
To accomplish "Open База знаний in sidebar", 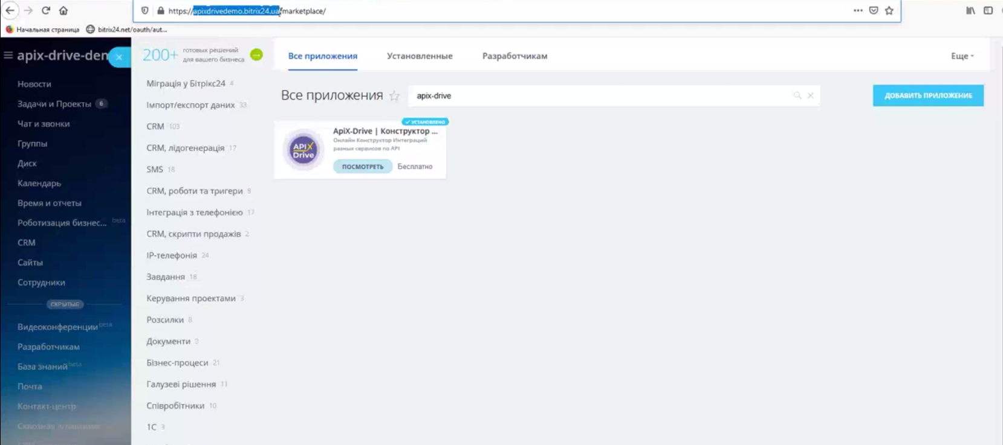I will tap(42, 367).
